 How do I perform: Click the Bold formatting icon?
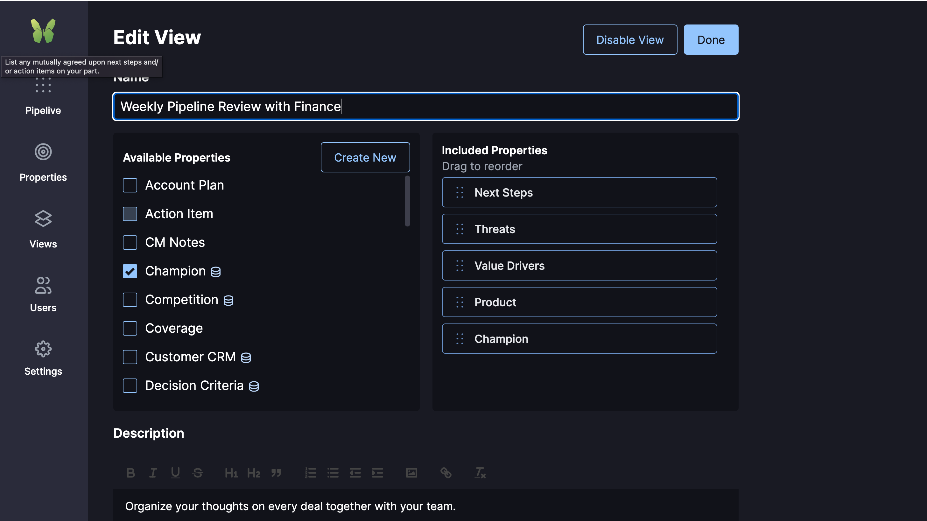[x=130, y=473]
